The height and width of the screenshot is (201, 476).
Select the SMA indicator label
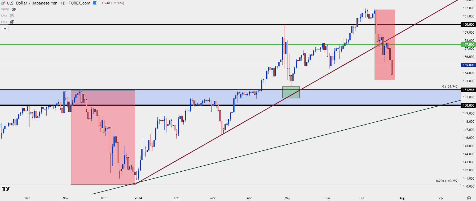(x=4, y=16)
